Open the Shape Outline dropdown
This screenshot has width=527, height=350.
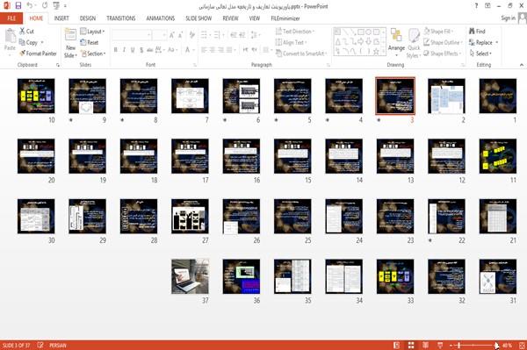click(443, 42)
